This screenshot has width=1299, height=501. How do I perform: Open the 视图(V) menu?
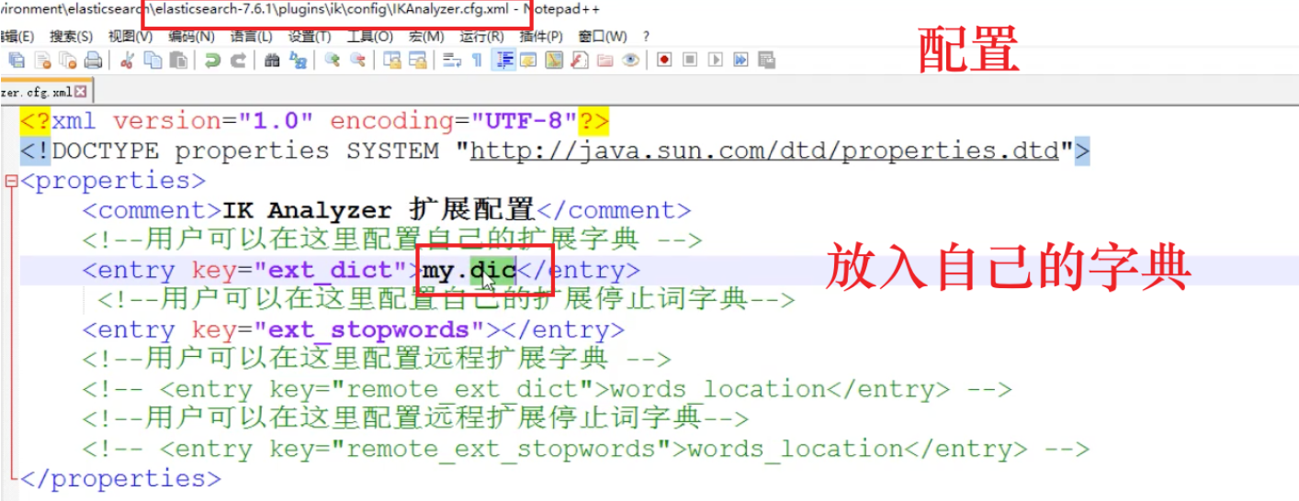click(130, 37)
